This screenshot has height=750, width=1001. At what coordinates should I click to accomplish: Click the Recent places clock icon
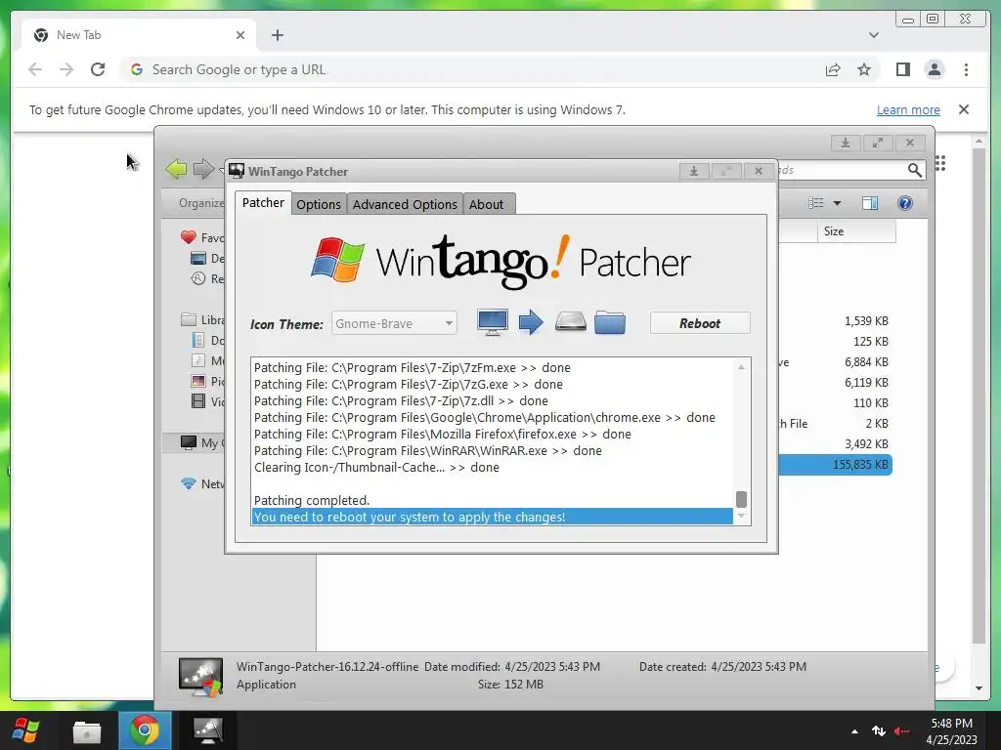tap(198, 278)
